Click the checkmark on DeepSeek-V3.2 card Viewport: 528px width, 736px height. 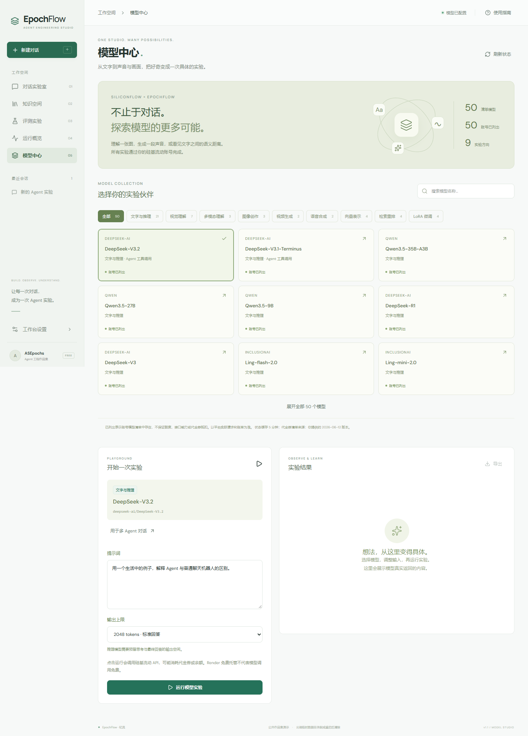[224, 238]
